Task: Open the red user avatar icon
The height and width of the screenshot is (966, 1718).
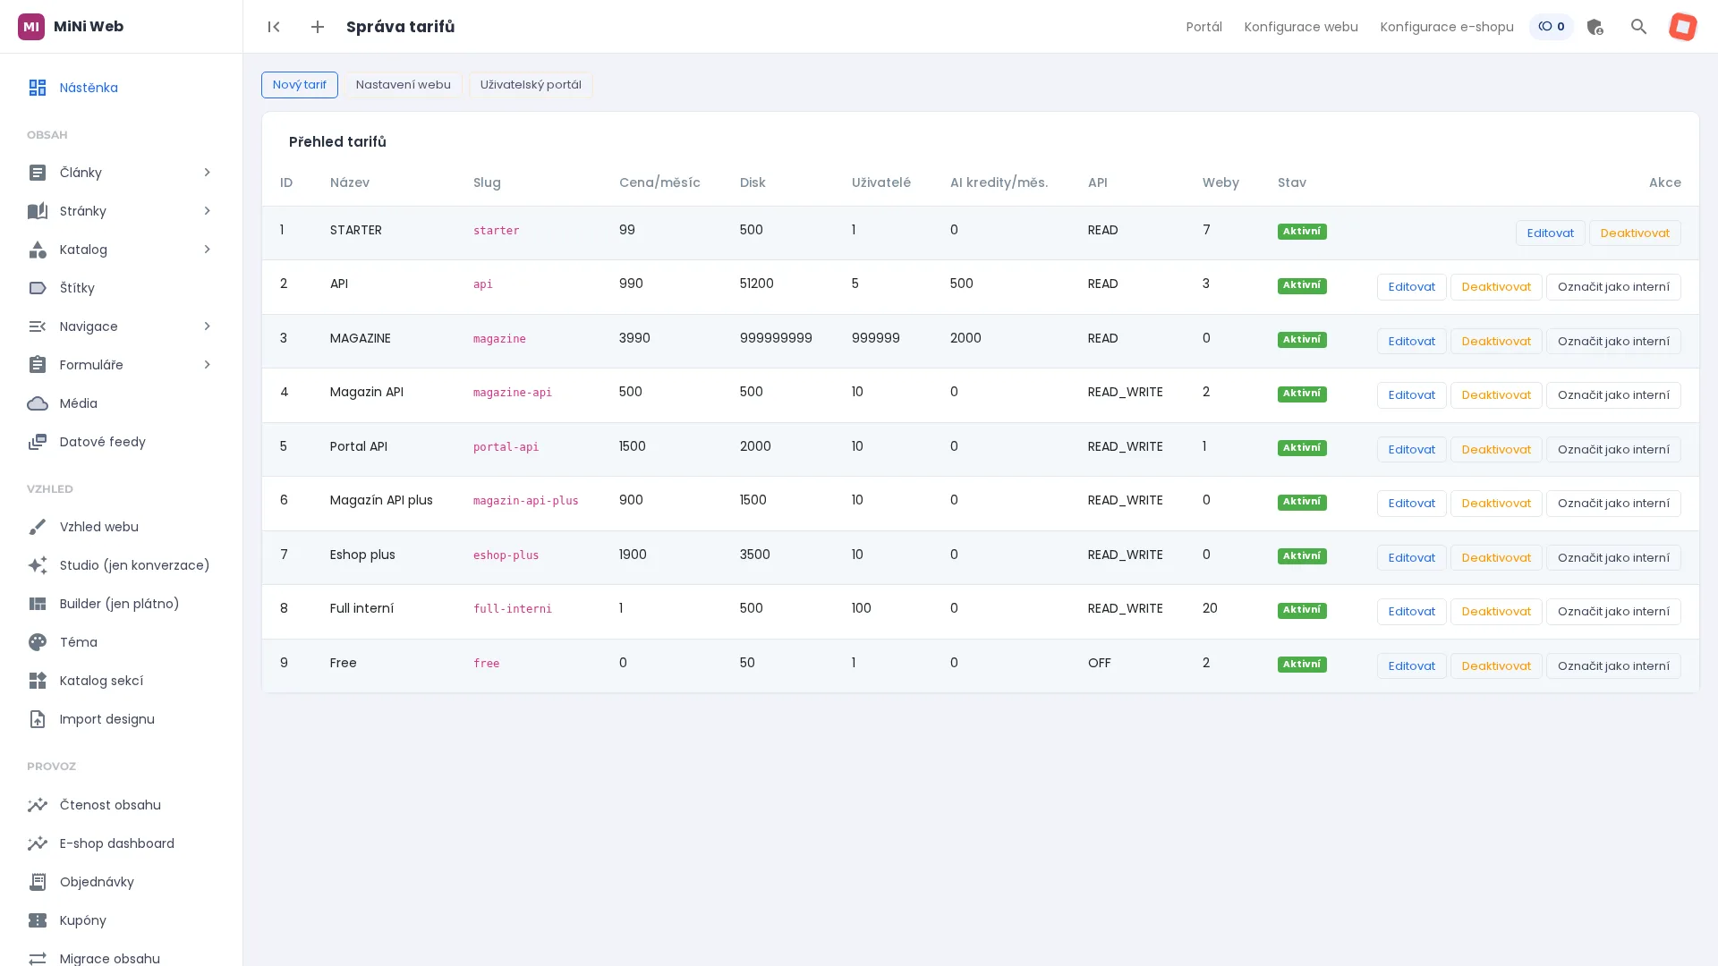Action: tap(1682, 27)
